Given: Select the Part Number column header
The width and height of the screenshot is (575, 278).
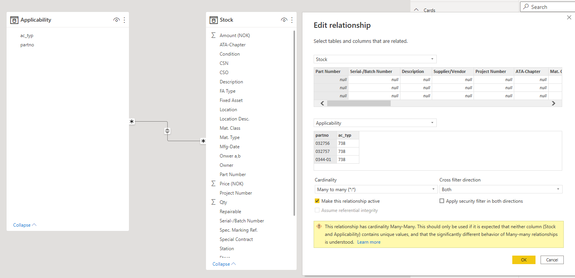Looking at the screenshot, I should [x=331, y=71].
